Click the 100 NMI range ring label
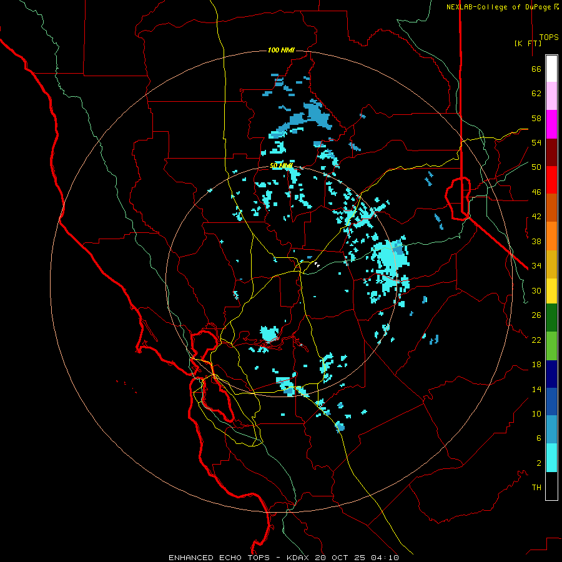The width and height of the screenshot is (562, 562). [x=281, y=50]
